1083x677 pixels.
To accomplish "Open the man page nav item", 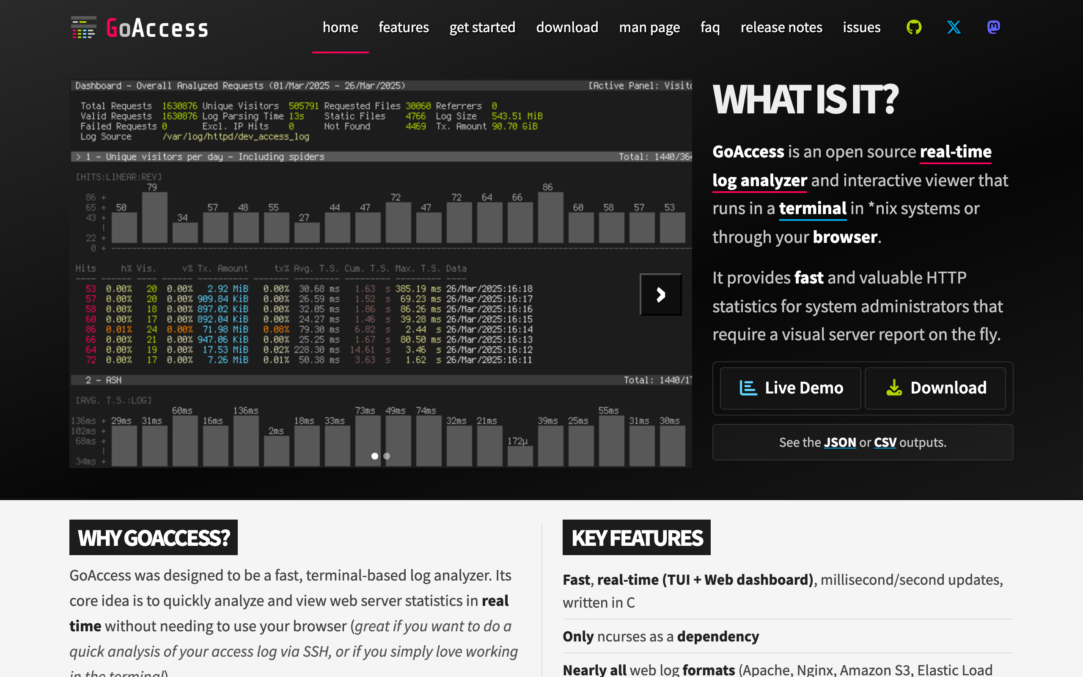I will 649,28.
